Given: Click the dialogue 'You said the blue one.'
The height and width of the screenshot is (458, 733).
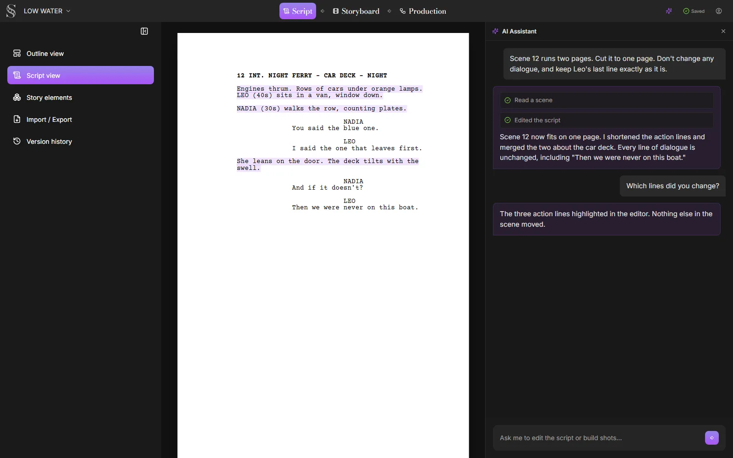Looking at the screenshot, I should tap(335, 128).
